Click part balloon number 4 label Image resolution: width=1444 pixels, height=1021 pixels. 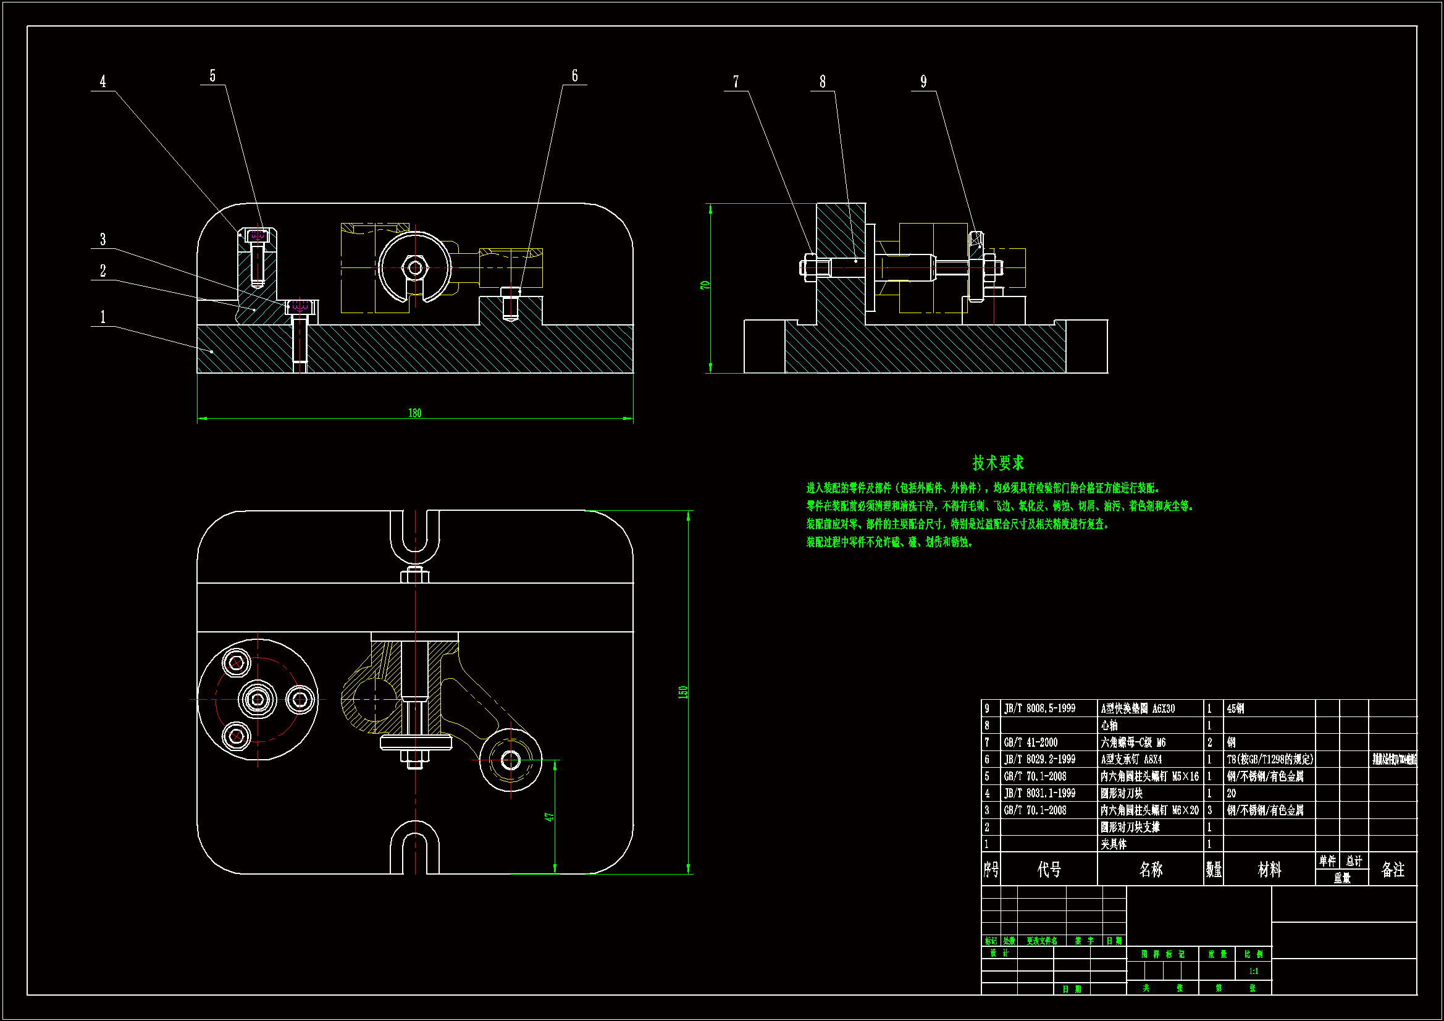[103, 82]
